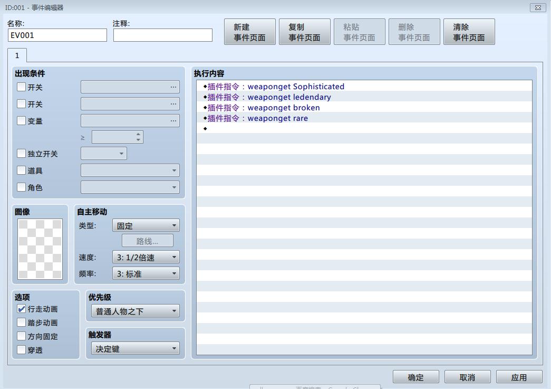Click the 清除事件页面 button
This screenshot has width=551, height=389.
pos(469,32)
